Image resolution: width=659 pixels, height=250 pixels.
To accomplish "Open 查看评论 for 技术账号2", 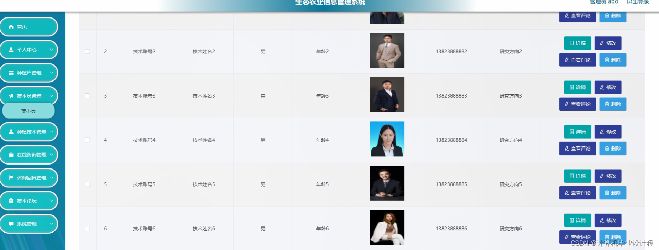I will pos(577,60).
